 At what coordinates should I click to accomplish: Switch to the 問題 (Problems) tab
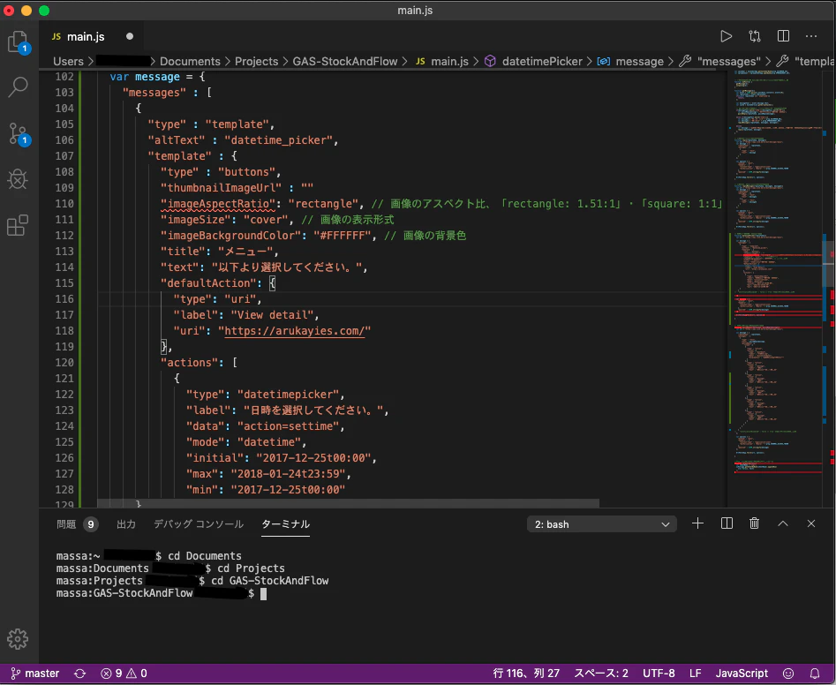coord(76,524)
